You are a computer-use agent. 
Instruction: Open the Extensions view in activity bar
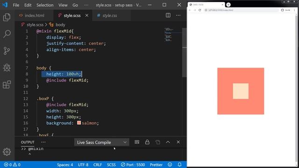7,84
